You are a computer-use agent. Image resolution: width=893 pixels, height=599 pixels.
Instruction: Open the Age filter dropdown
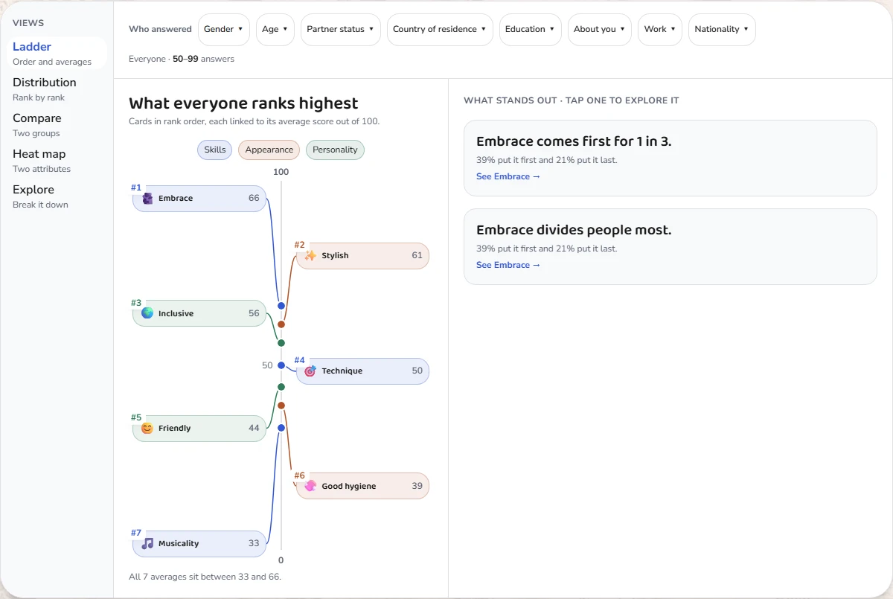pos(275,30)
